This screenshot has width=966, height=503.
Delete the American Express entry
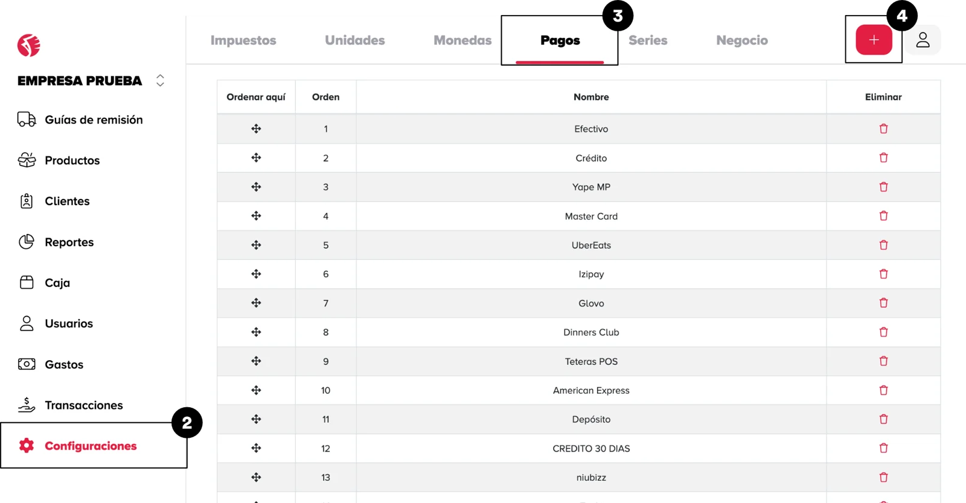(x=883, y=390)
